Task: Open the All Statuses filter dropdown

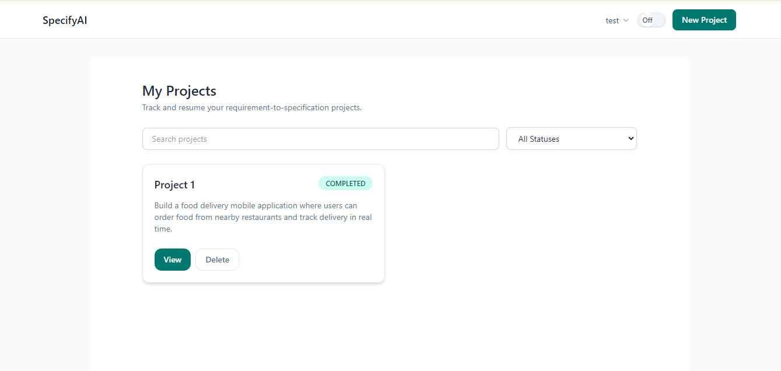Action: 572,139
